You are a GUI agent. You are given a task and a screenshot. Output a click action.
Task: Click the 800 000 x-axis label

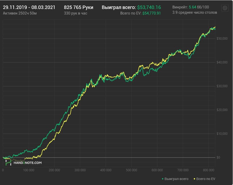tap(209, 170)
